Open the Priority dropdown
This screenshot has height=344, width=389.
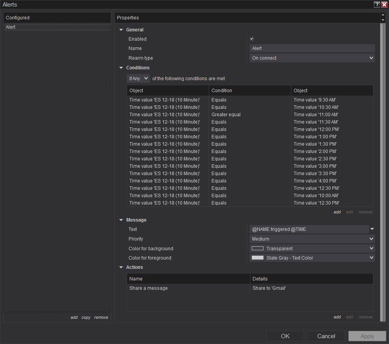click(312, 239)
